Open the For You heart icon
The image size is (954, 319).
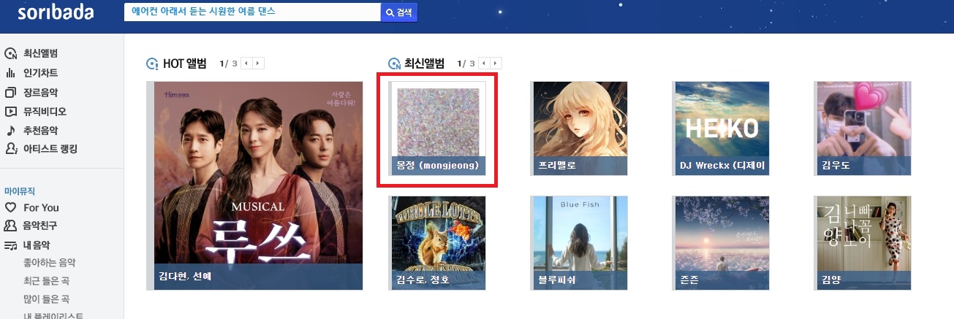[10, 207]
